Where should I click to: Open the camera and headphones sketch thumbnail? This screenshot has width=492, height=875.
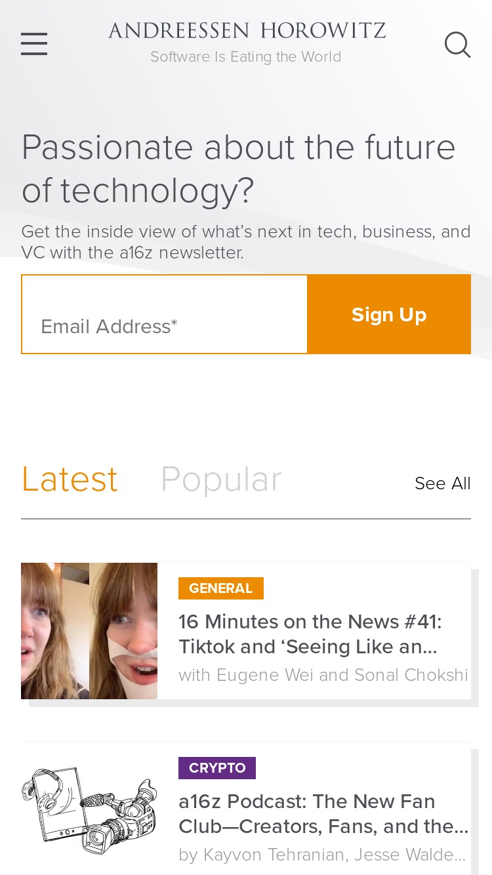point(89,811)
